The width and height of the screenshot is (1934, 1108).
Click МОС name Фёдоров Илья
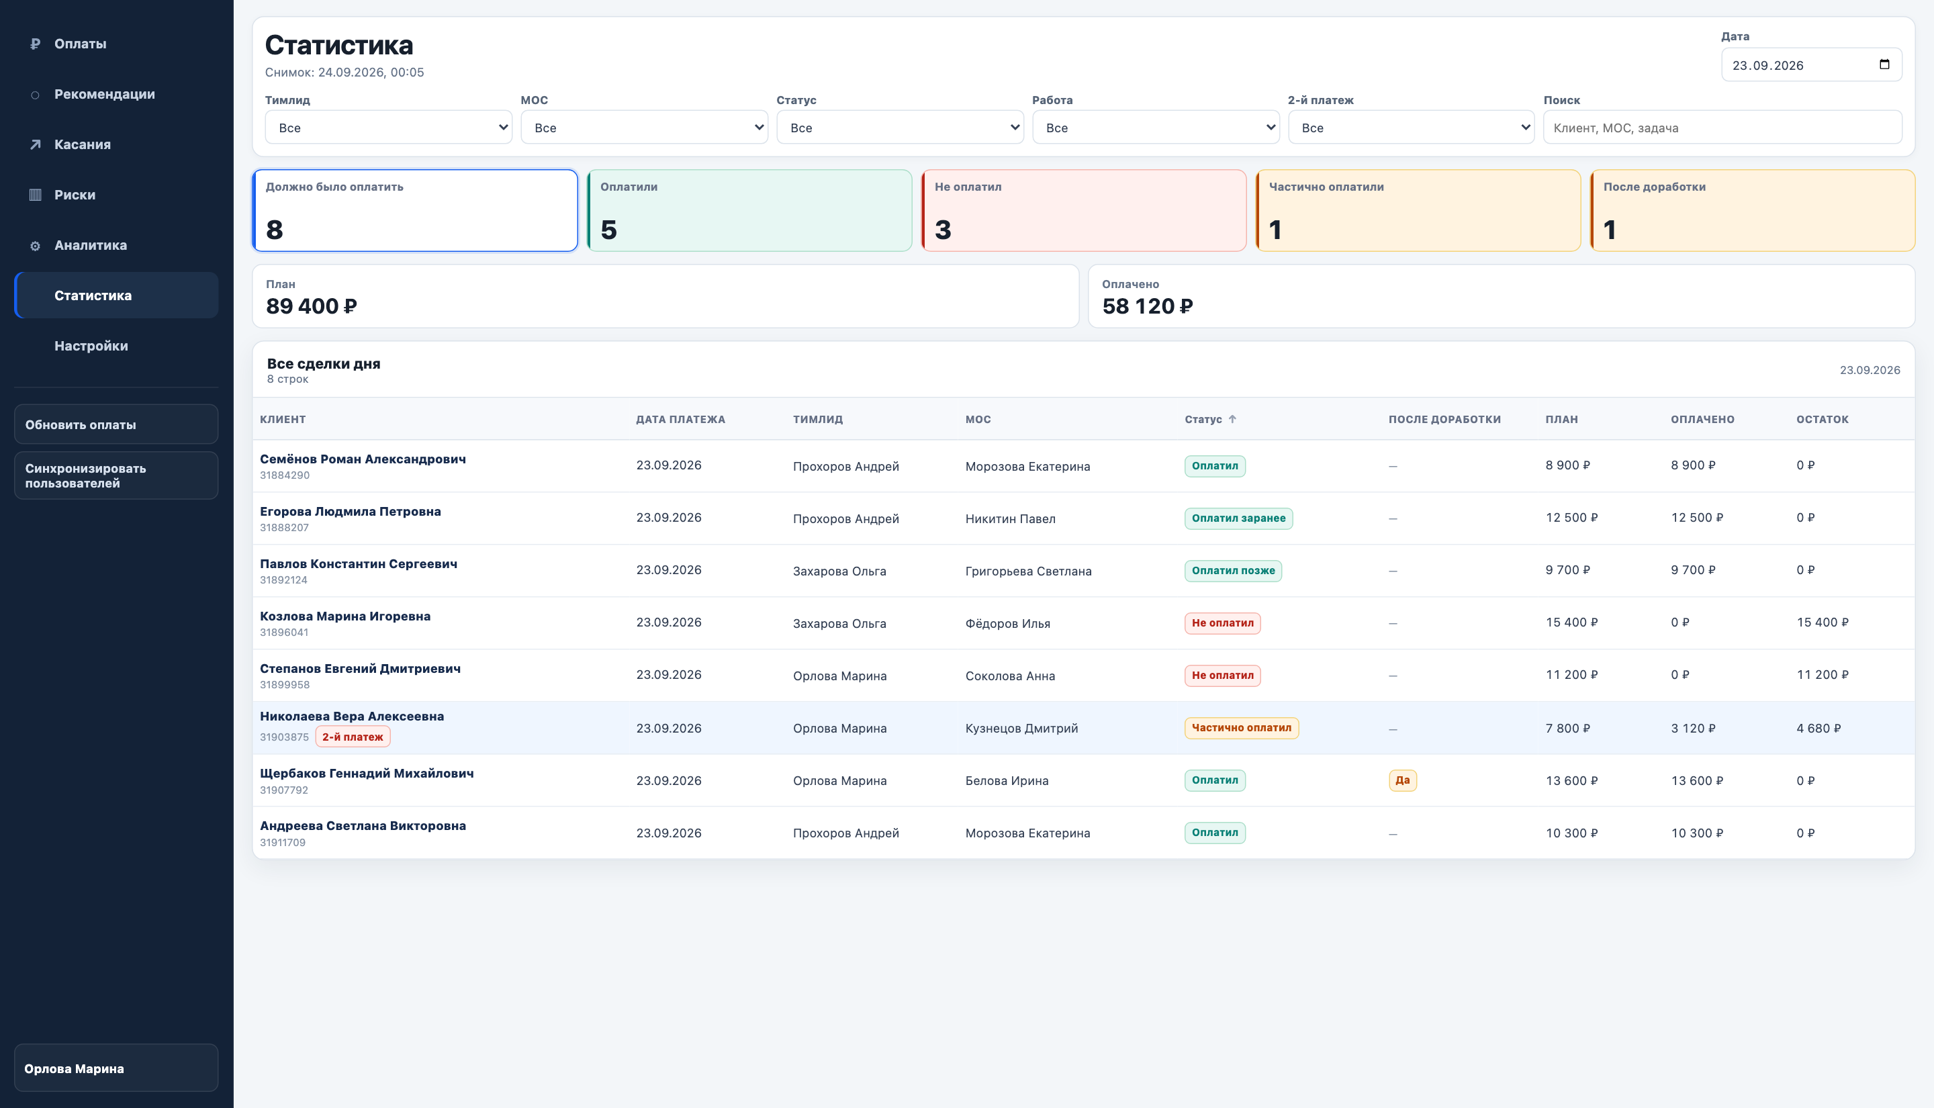pos(1007,623)
